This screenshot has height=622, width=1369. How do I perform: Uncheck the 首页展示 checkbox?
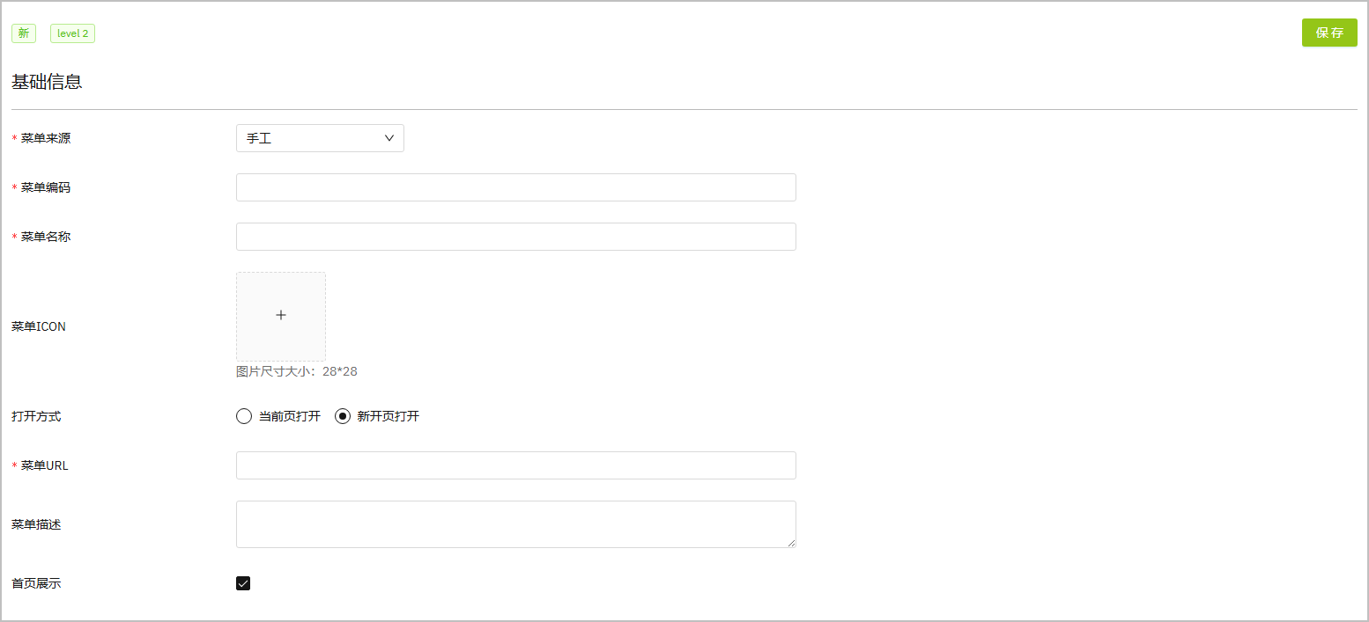click(x=243, y=583)
